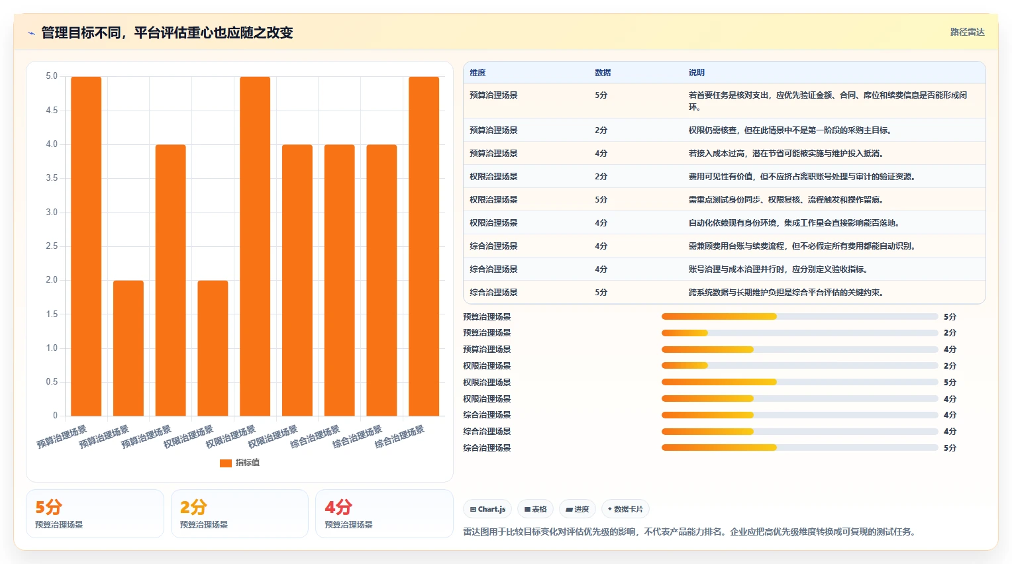Select the row explaining 若接入成本过高
Image resolution: width=1012 pixels, height=564 pixels.
point(725,154)
